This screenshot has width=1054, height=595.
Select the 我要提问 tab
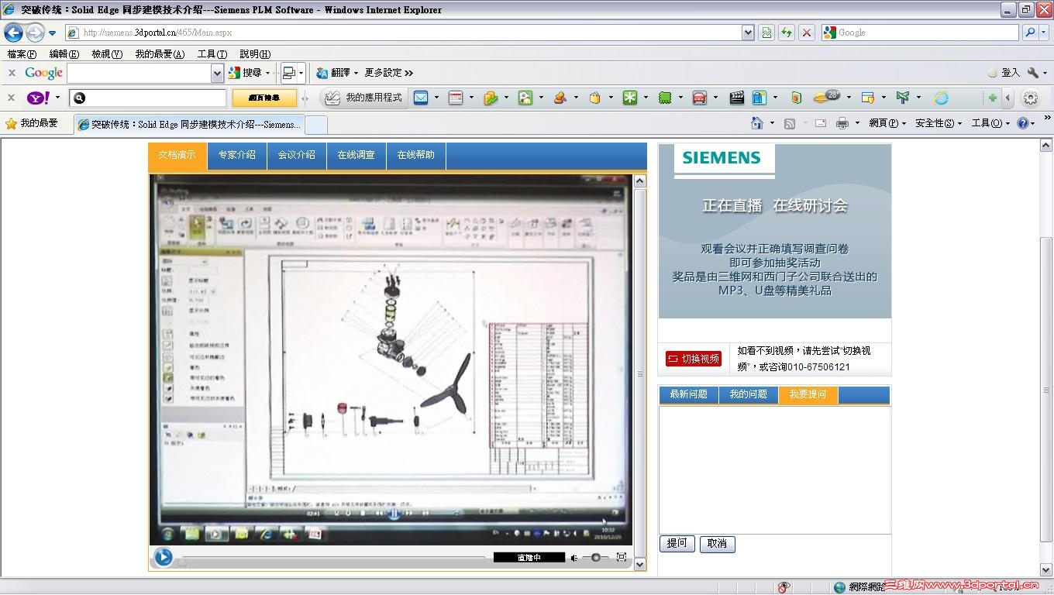pyautogui.click(x=808, y=394)
